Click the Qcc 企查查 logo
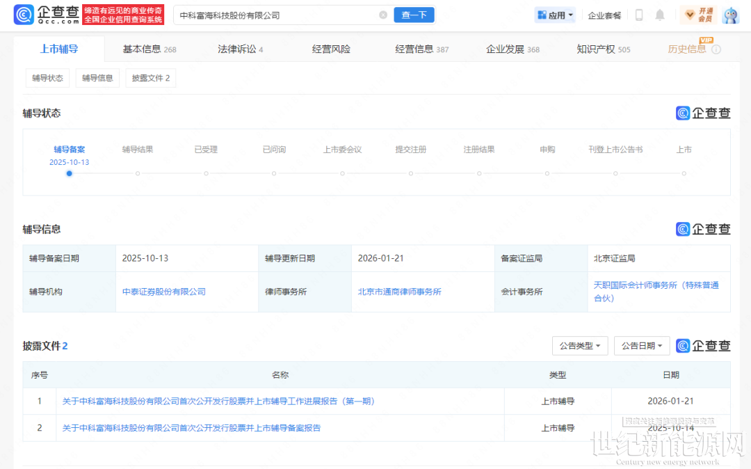Screen dimensions: 751x469 click(46, 15)
